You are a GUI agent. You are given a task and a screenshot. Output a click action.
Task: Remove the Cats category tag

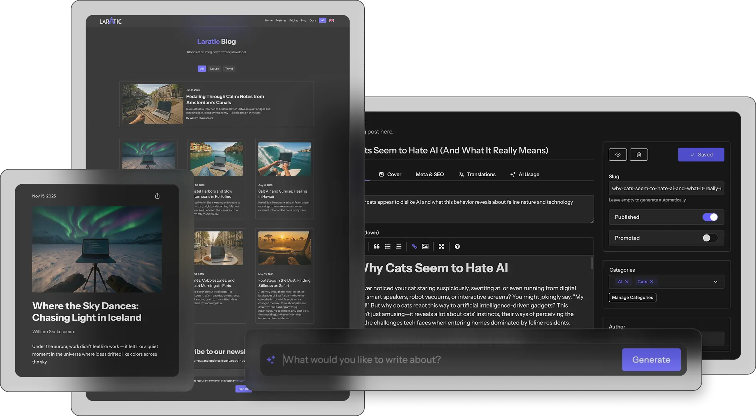(652, 282)
